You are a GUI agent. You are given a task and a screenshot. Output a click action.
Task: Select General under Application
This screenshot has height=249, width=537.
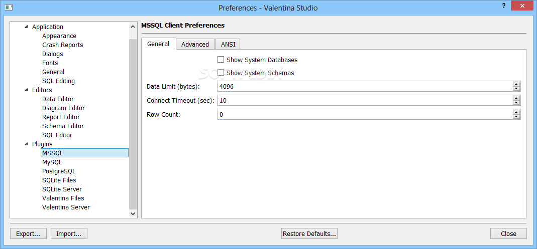pos(53,72)
